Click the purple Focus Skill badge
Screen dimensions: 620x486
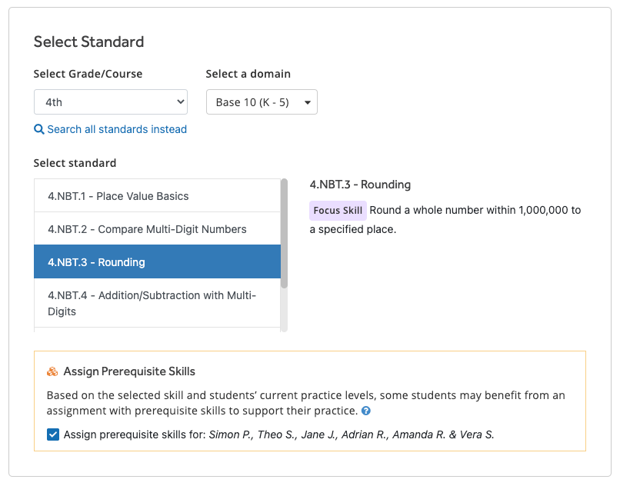(x=338, y=211)
